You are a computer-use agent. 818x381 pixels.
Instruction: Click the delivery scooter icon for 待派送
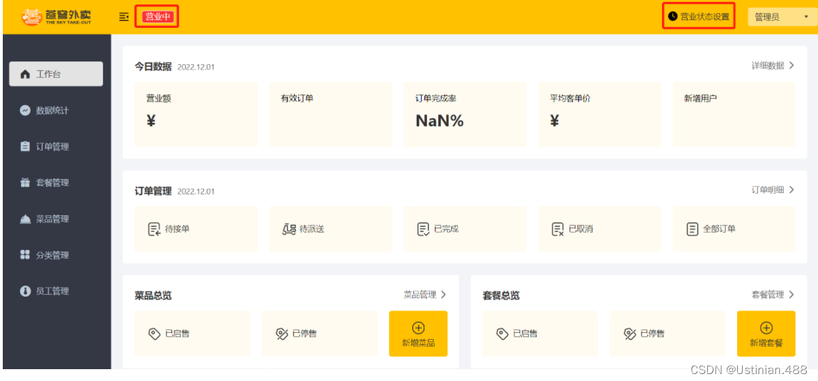point(289,229)
